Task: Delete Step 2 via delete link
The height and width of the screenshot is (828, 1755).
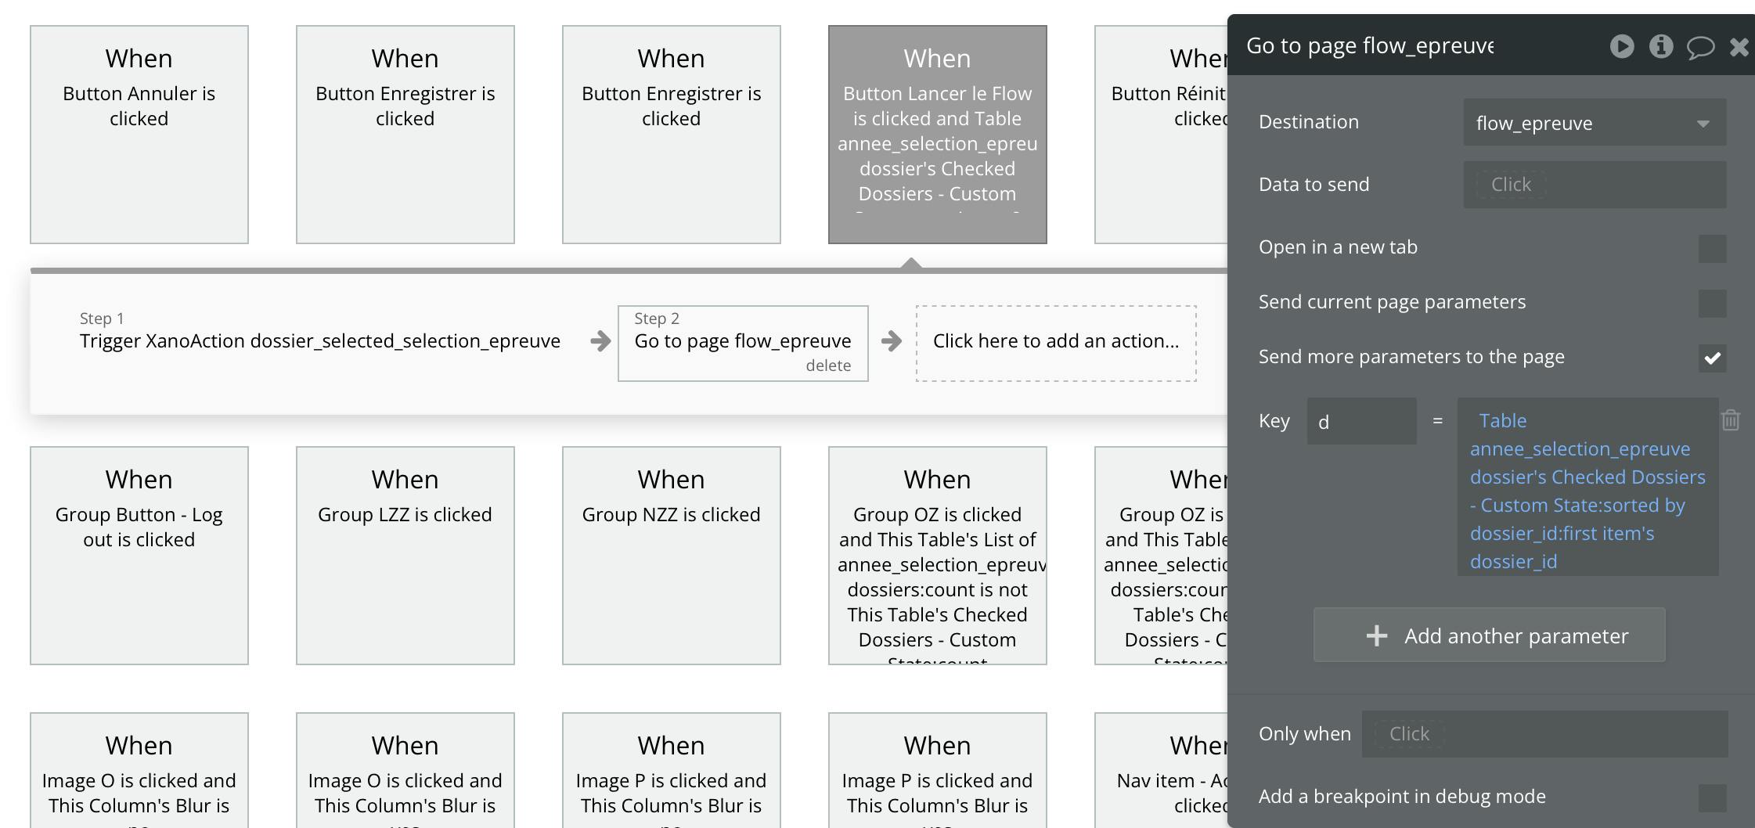Action: [828, 365]
